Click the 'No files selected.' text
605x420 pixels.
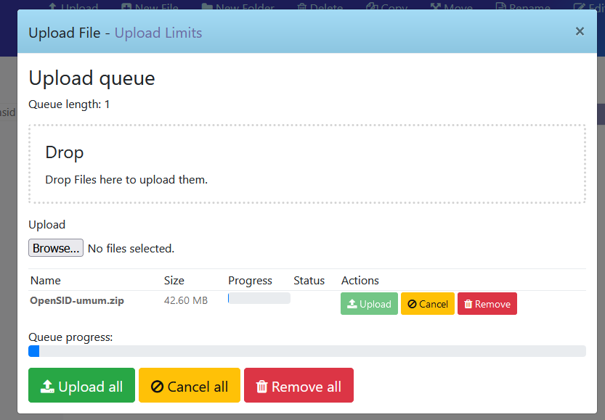coord(131,249)
